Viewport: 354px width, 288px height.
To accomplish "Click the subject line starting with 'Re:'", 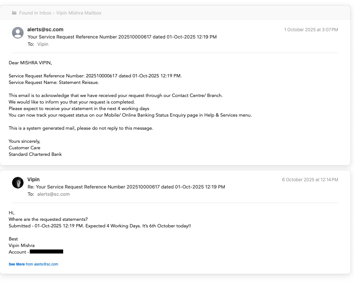I will click(126, 187).
